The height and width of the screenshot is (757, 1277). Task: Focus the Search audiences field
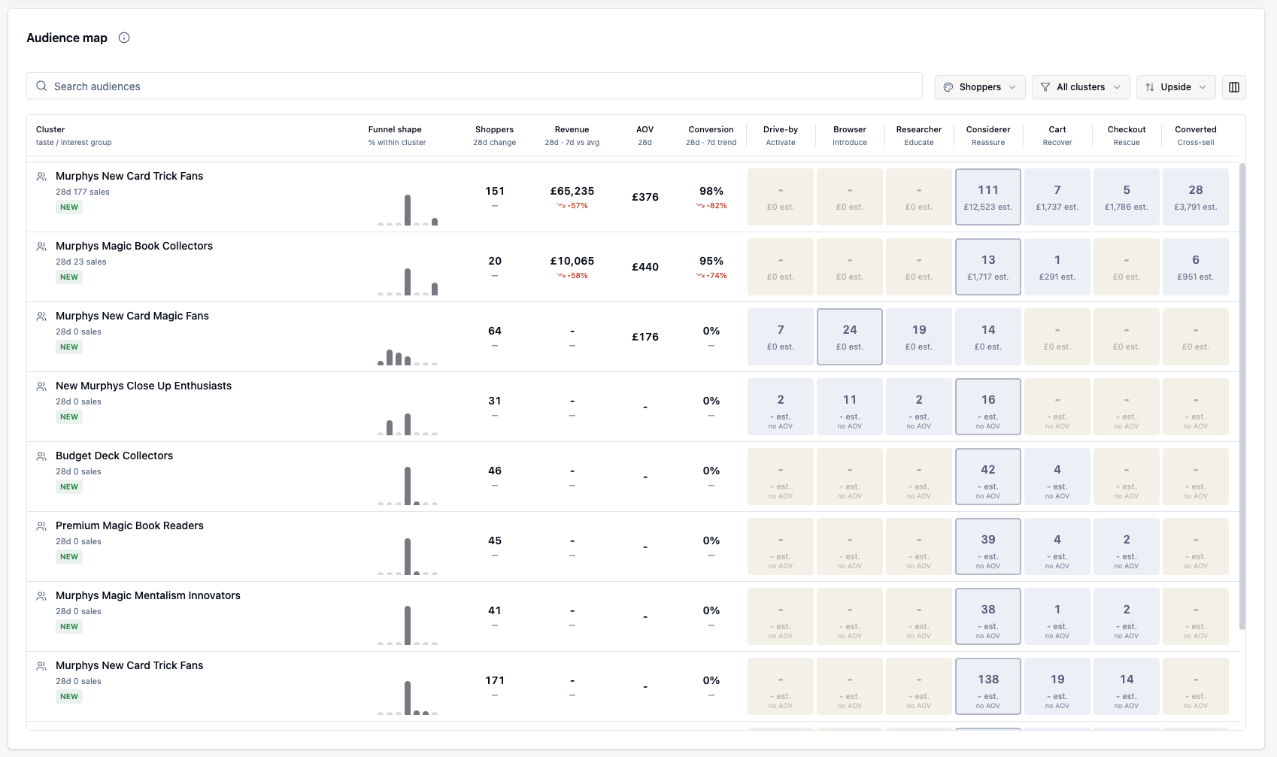[475, 86]
